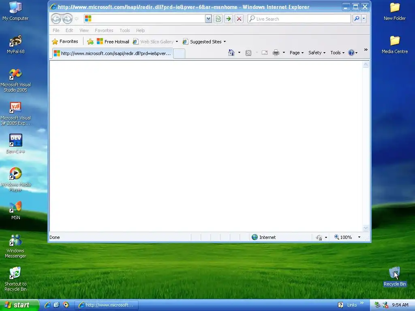Open the Windows start menu

[x=19, y=305]
